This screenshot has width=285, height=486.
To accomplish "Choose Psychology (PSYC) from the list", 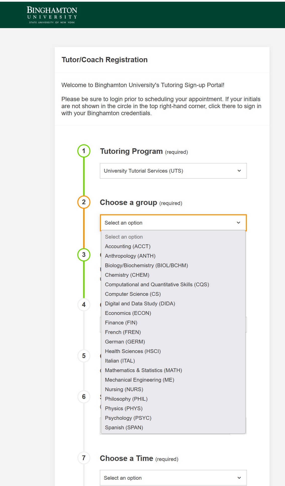I will click(x=128, y=418).
